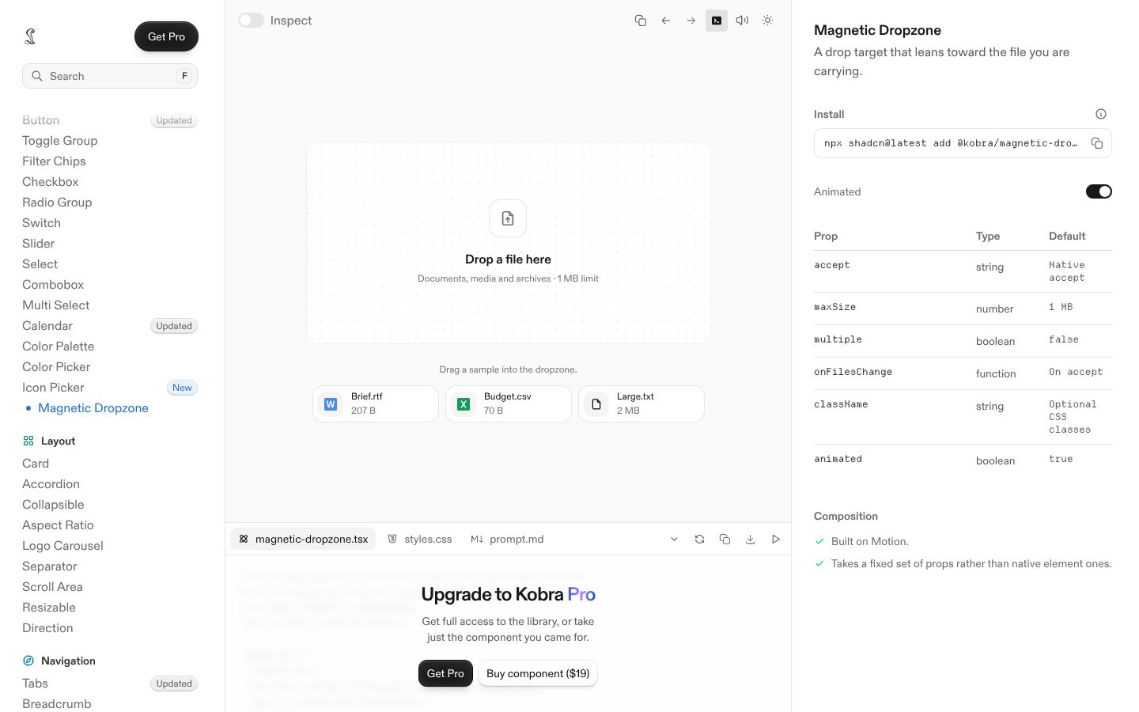Click the maxSize prop name

[834, 307]
